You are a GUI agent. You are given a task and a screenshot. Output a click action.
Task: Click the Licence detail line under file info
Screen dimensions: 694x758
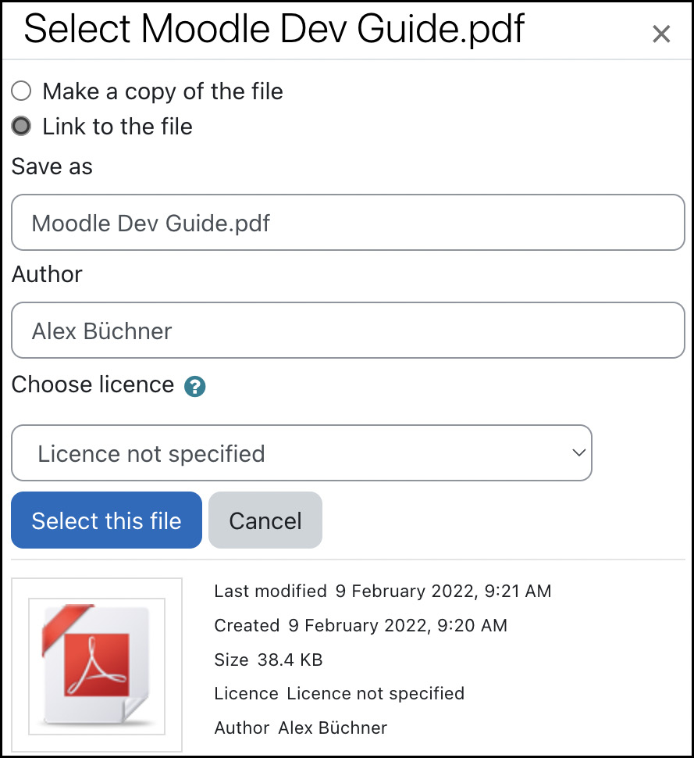339,694
